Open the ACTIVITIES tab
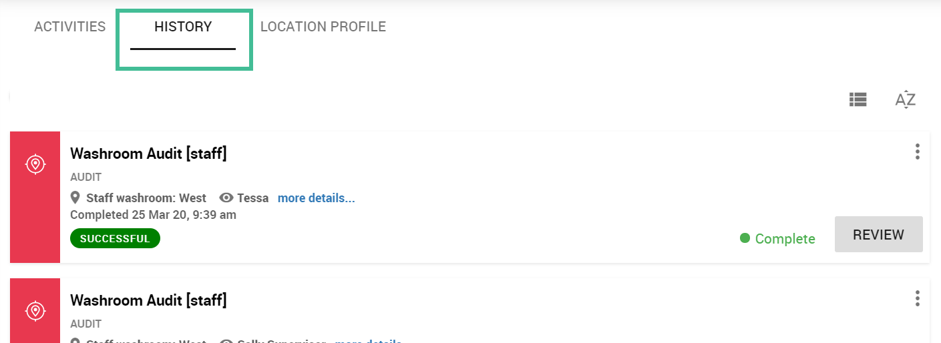This screenshot has height=343, width=941. coord(70,27)
